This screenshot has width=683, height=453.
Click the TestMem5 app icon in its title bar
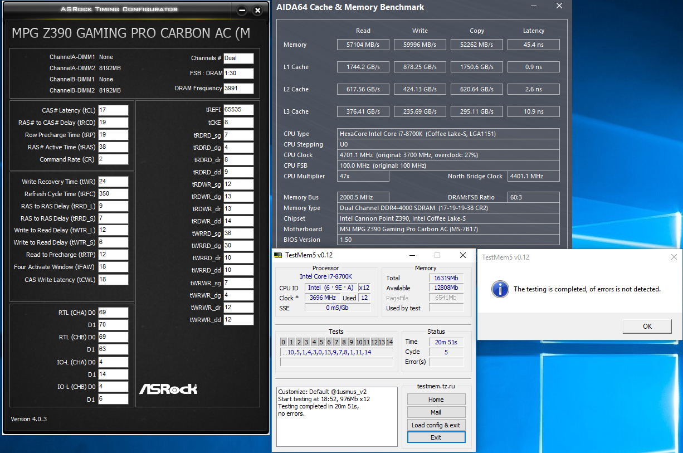(279, 255)
